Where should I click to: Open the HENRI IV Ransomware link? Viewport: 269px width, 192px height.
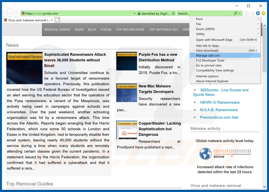point(220,102)
